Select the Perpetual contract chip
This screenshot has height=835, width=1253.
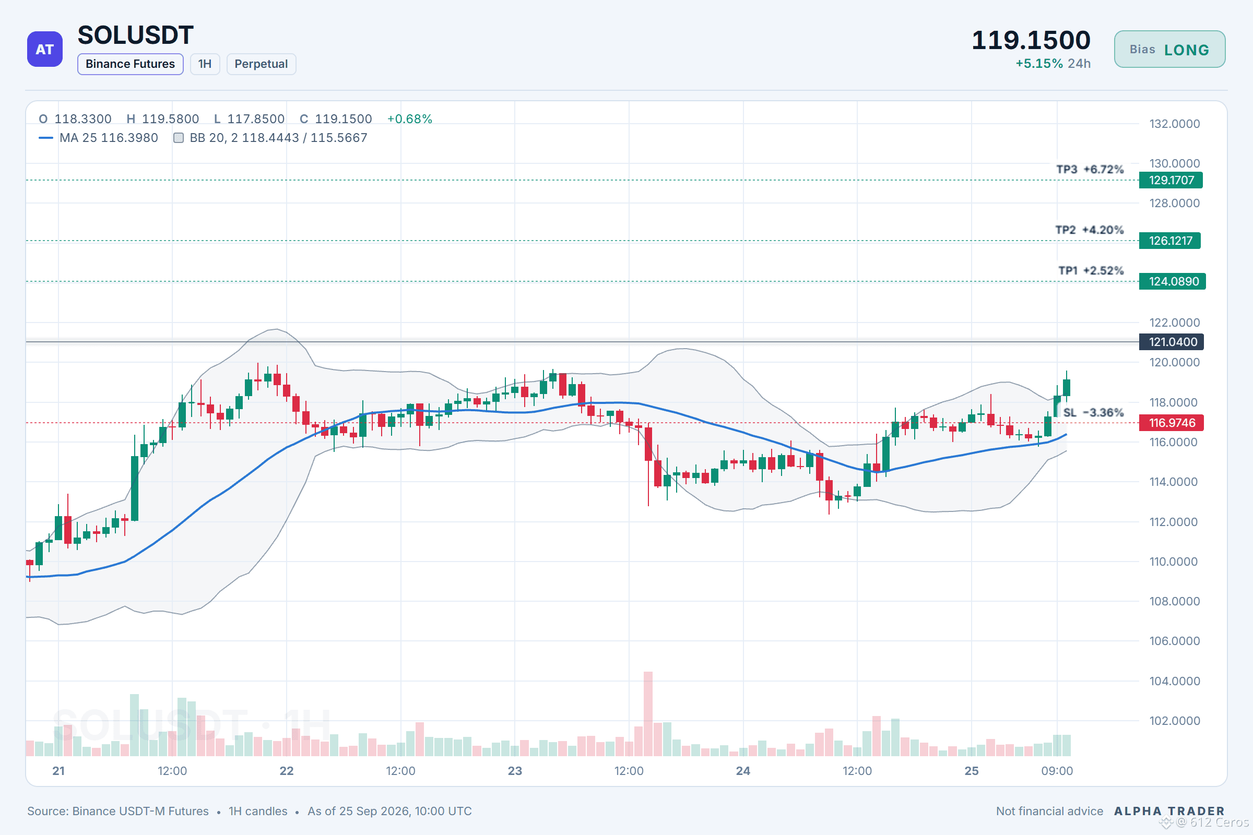(261, 64)
